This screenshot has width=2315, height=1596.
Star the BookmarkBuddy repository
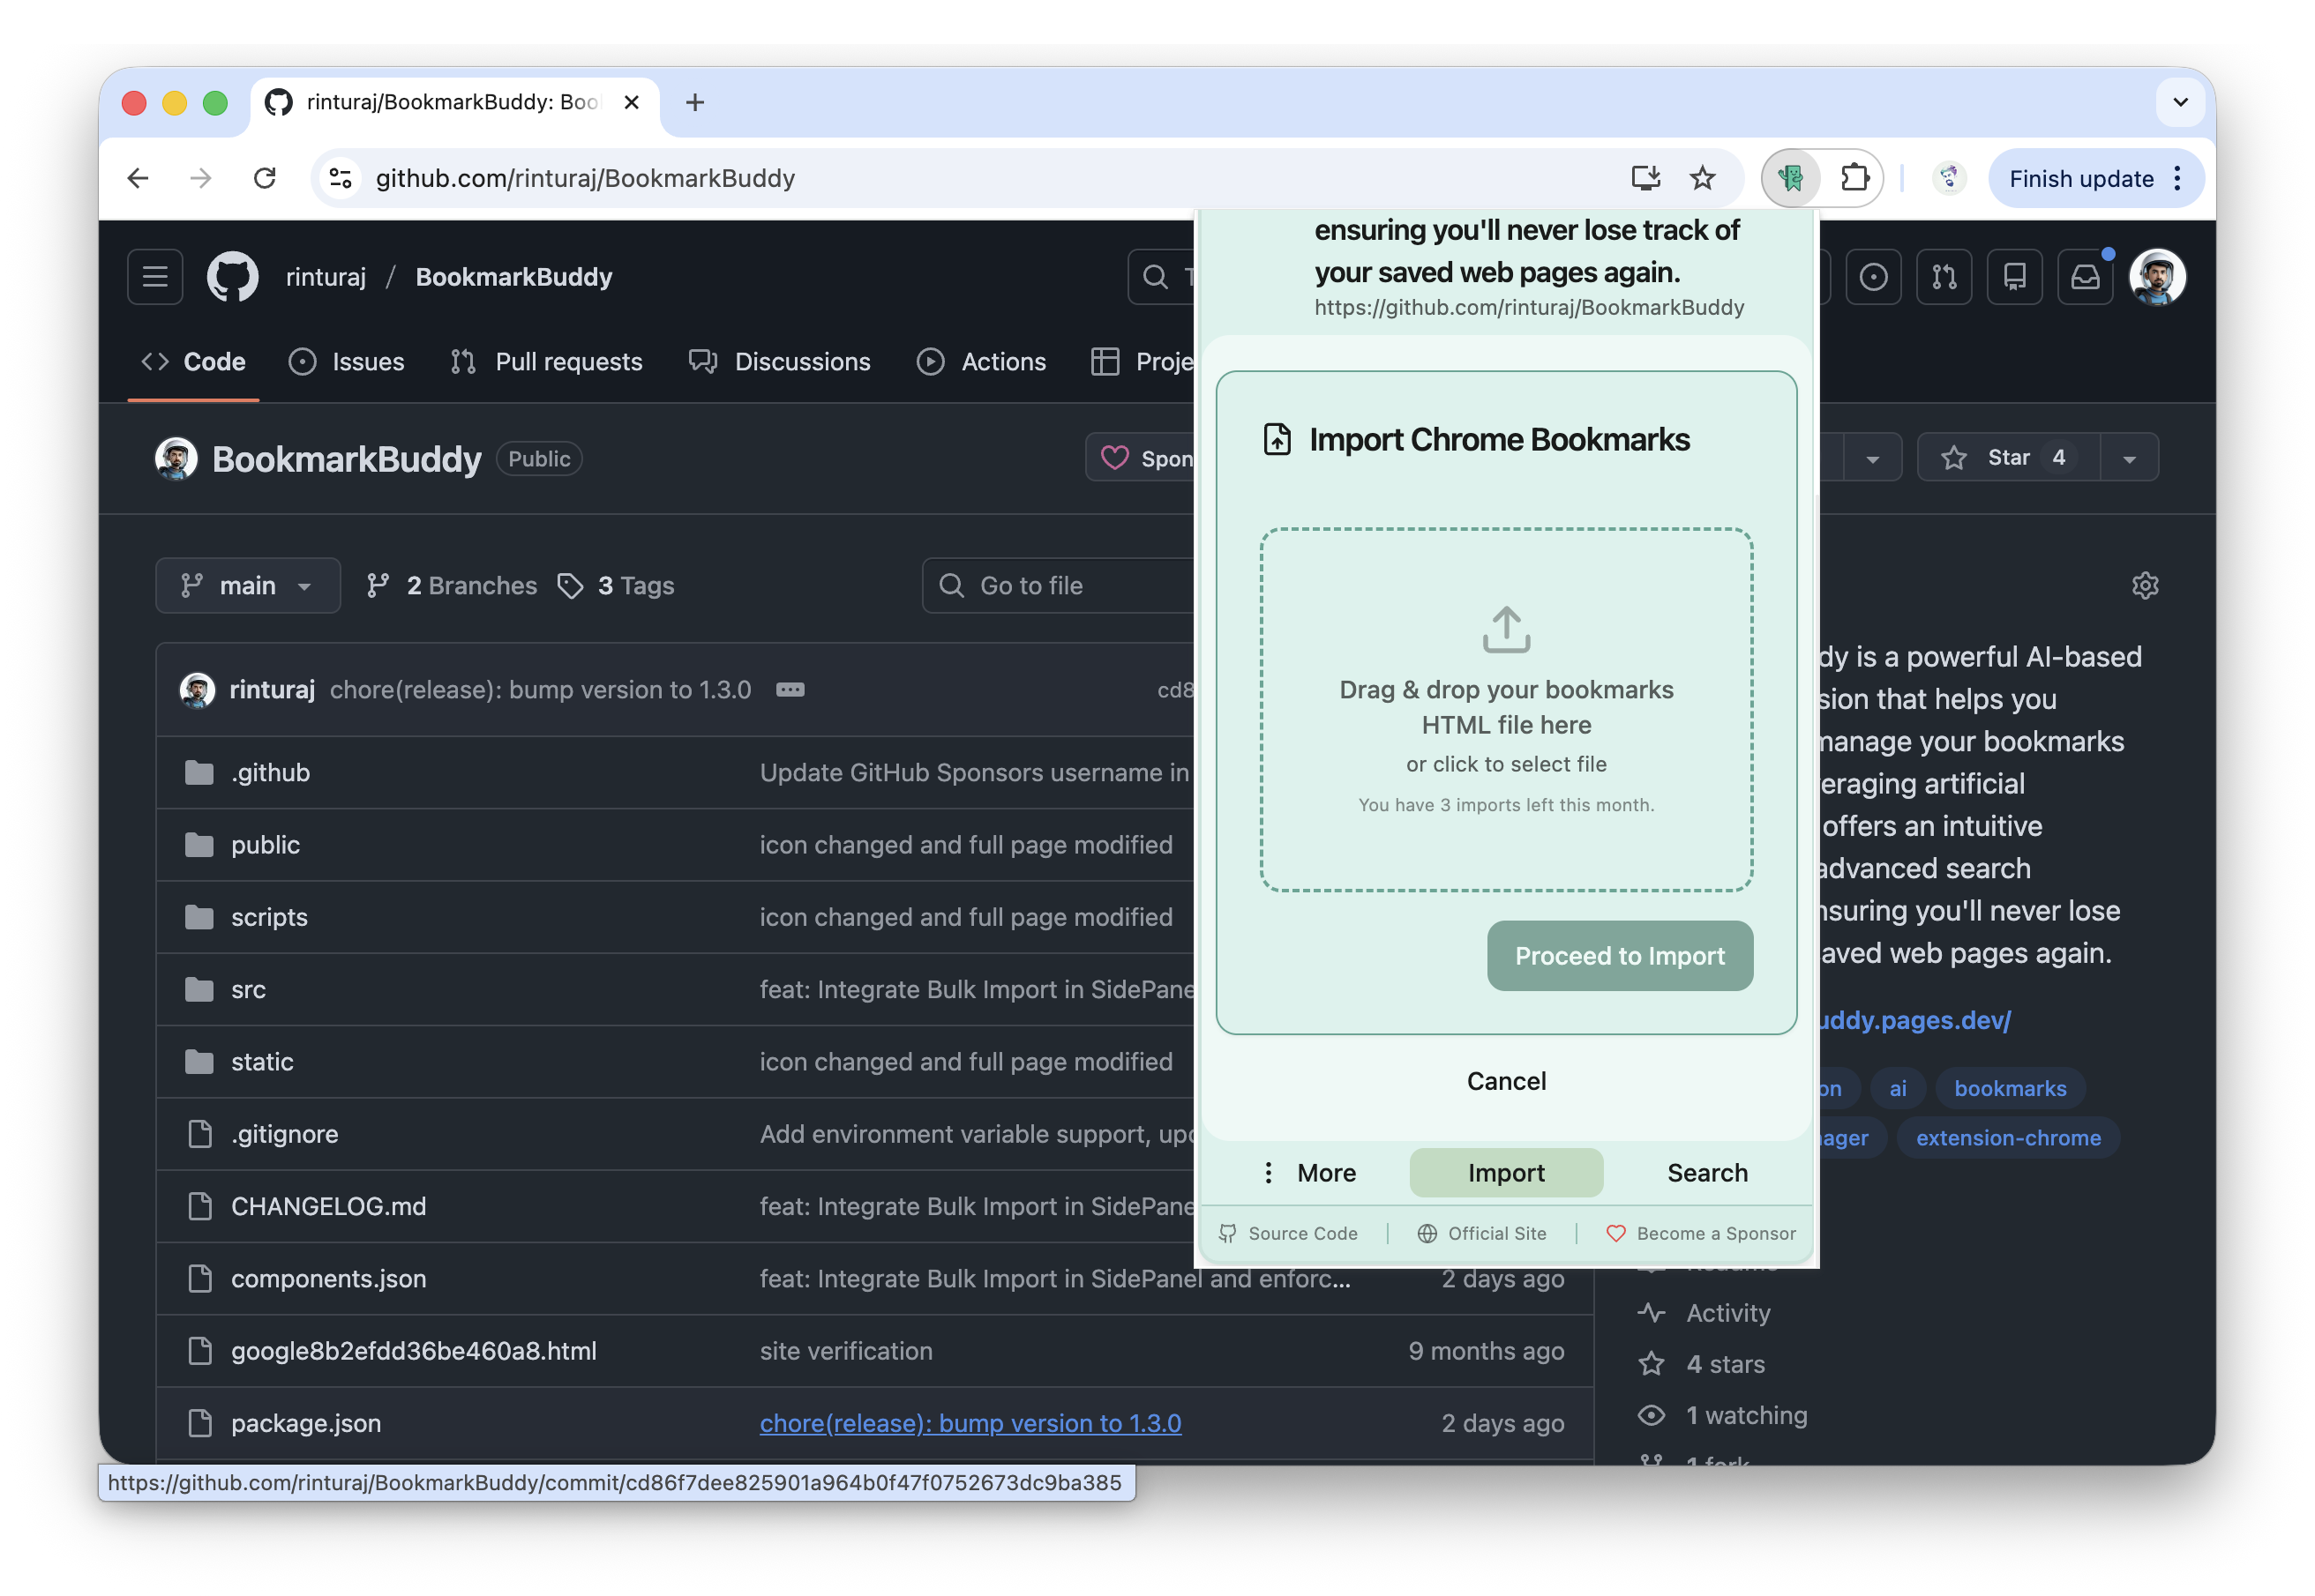[x=2007, y=457]
